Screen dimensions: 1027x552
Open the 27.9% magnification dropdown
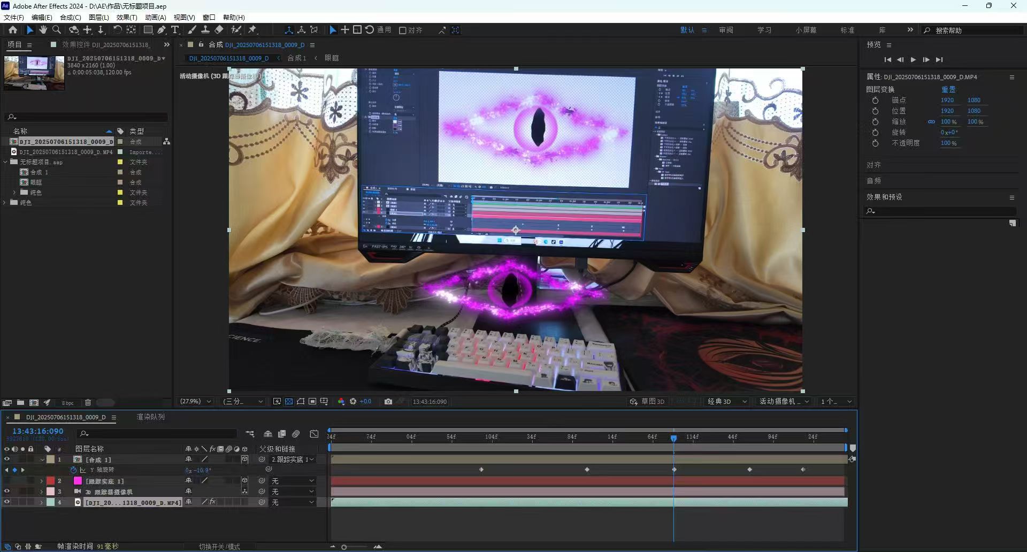(x=196, y=402)
